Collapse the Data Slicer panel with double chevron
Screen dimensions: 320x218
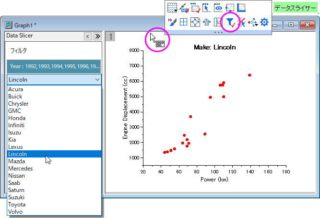[x=98, y=36]
